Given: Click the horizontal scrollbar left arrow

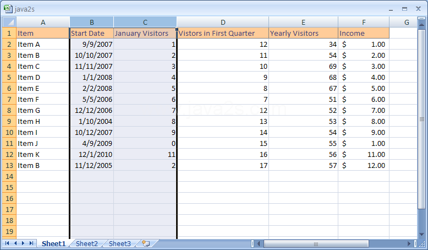Looking at the screenshot, I should (259, 243).
